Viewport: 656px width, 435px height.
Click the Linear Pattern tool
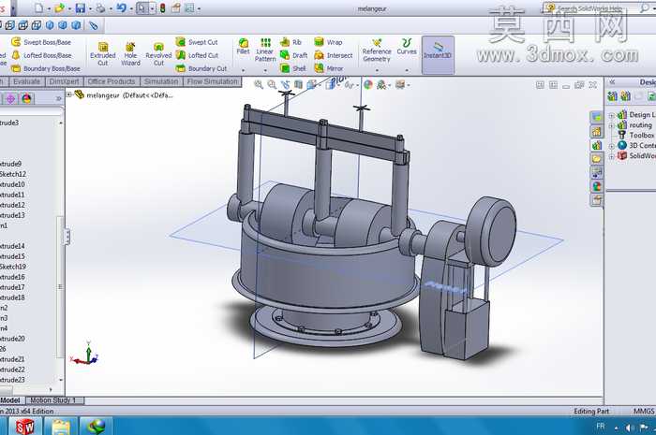[265, 51]
